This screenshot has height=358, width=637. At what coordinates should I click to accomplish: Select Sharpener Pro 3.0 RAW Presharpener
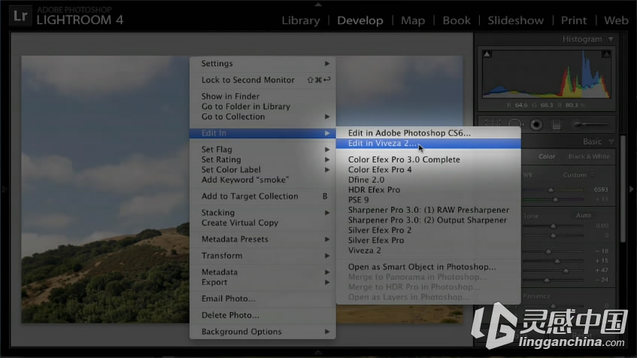coord(428,210)
